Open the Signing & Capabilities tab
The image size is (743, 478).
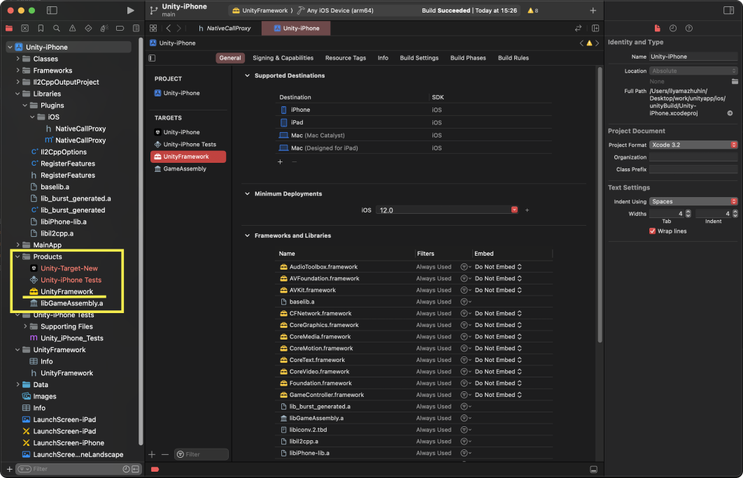(x=283, y=58)
